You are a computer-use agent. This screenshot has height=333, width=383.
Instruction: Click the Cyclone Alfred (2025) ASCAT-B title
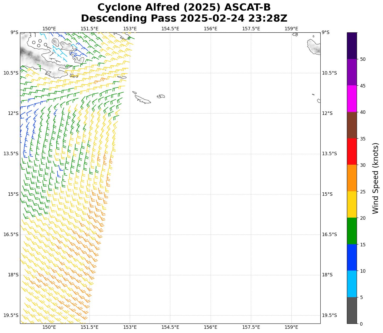[184, 7]
